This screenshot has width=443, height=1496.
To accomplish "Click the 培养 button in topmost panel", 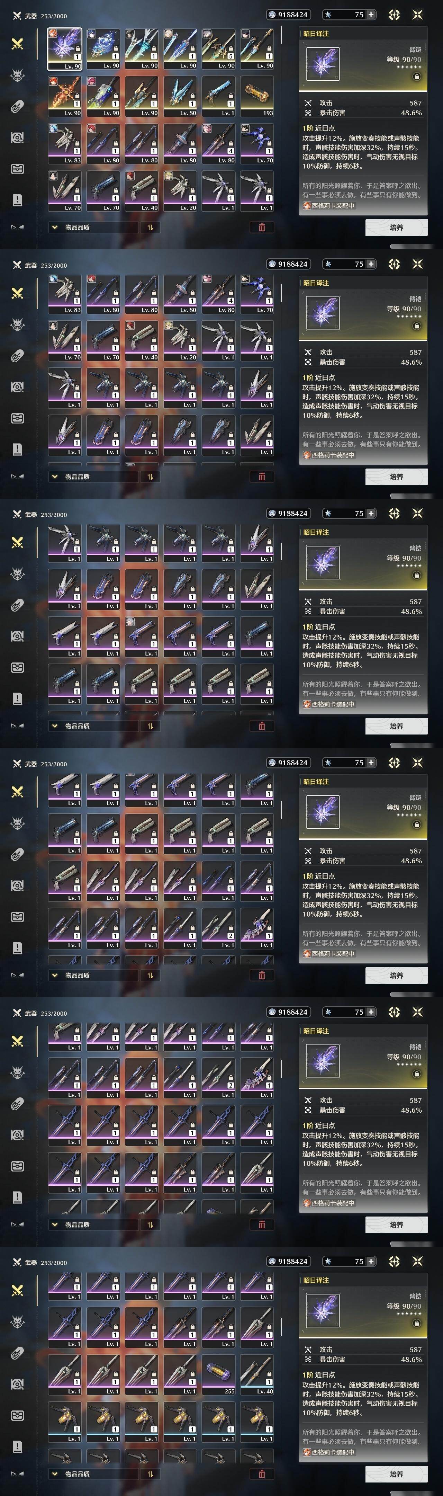I will 397,227.
